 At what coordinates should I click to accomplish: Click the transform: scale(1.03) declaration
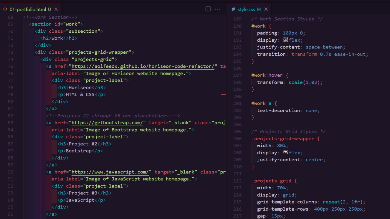pos(290,82)
